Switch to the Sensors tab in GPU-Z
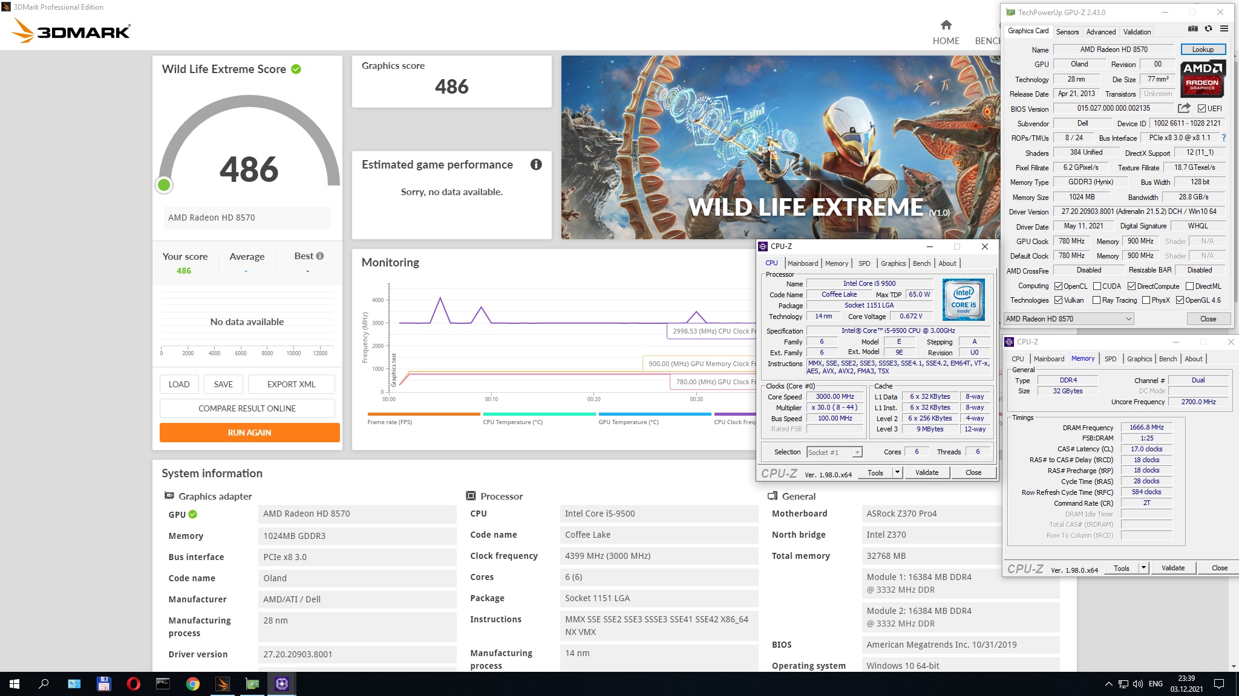This screenshot has height=696, width=1239. pyautogui.click(x=1067, y=32)
